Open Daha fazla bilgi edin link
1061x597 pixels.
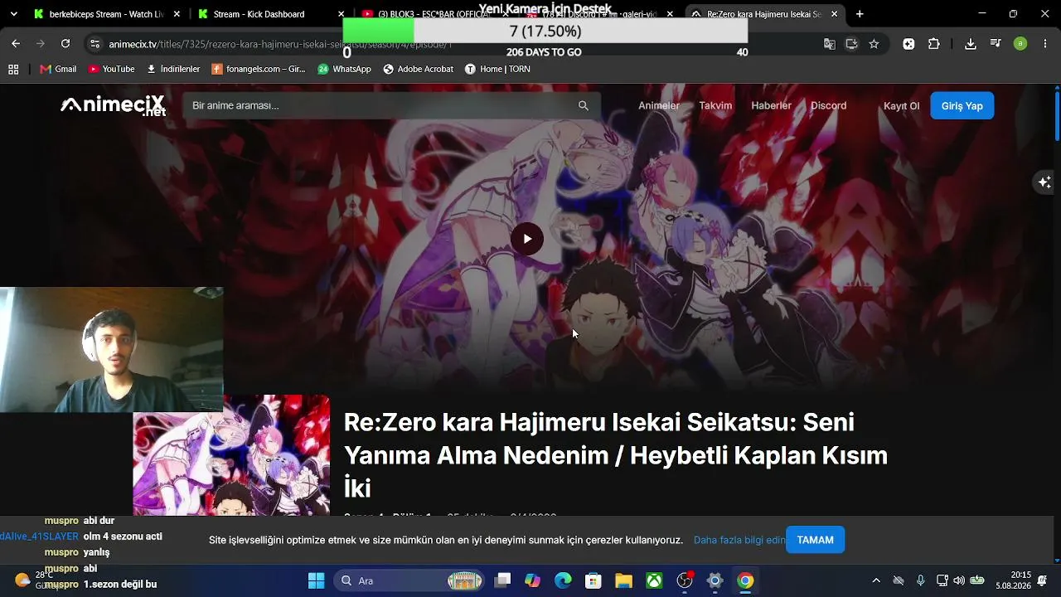[739, 540]
